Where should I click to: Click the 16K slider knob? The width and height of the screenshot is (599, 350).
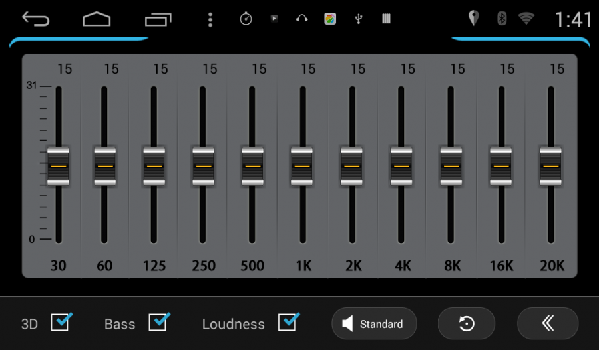500,166
